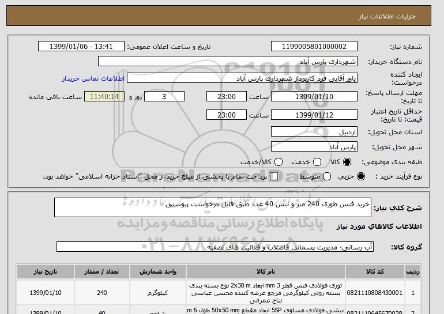The width and height of the screenshot is (444, 314).
Task: Click the announcement date field 1399/01/06 - 13:41
Action: pos(81,47)
